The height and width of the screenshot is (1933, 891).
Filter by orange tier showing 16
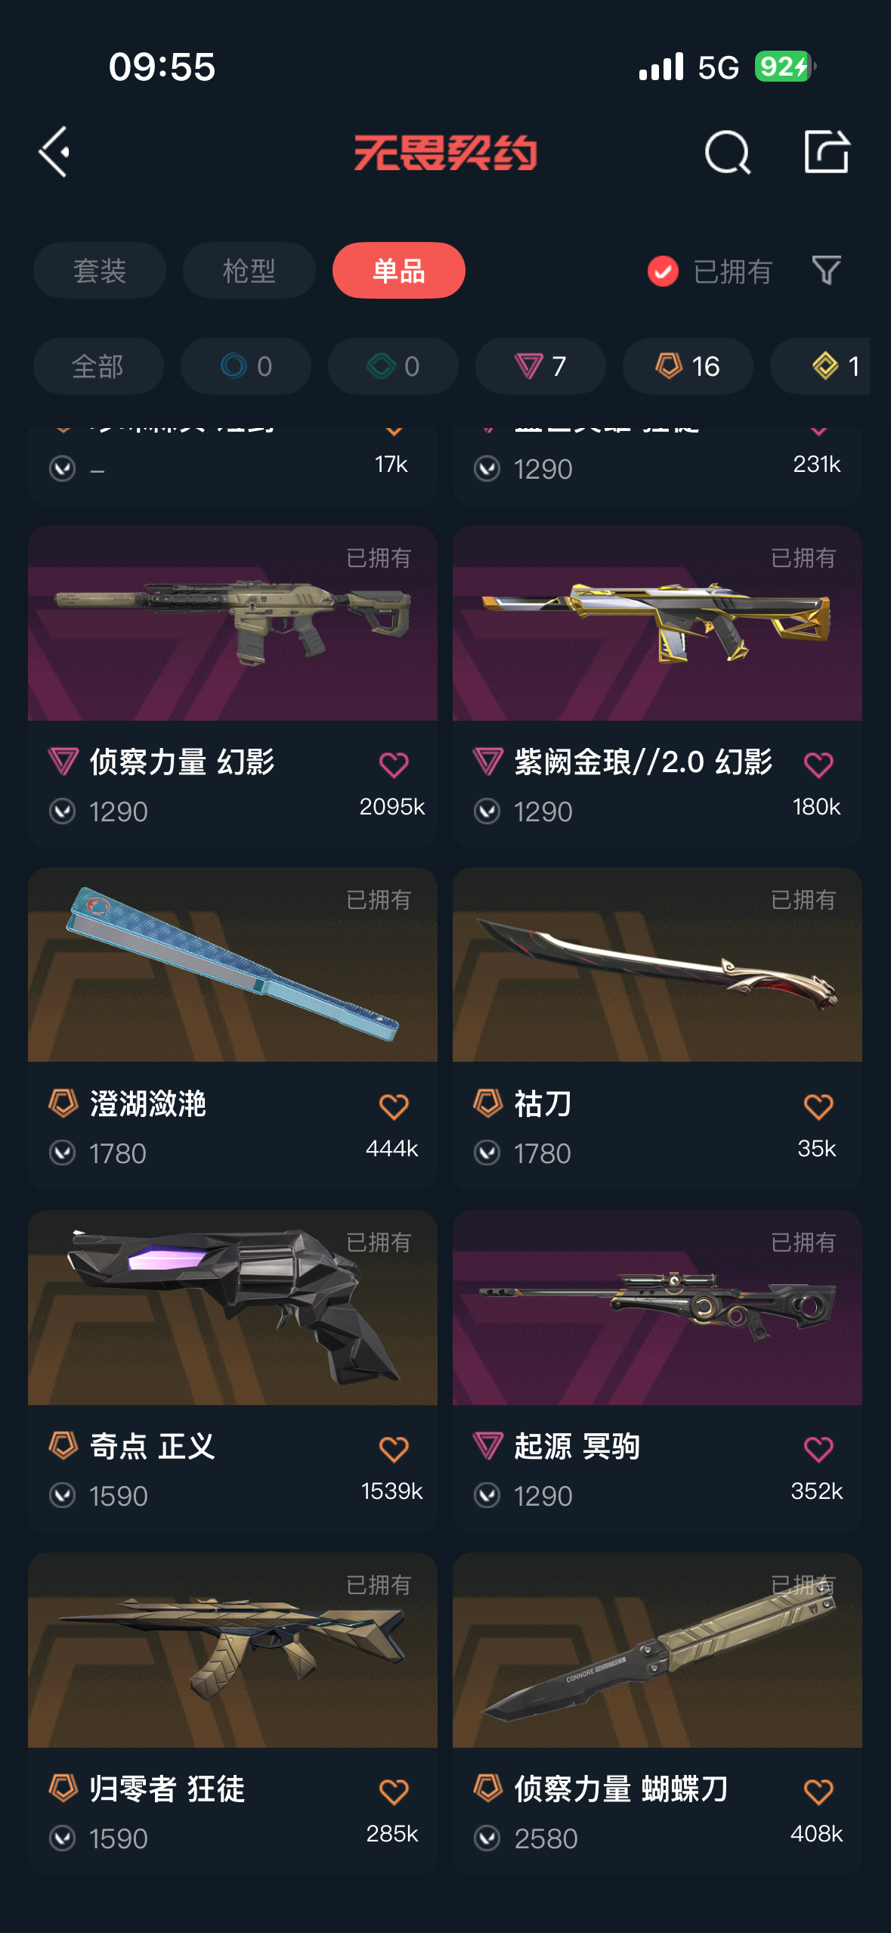click(688, 366)
